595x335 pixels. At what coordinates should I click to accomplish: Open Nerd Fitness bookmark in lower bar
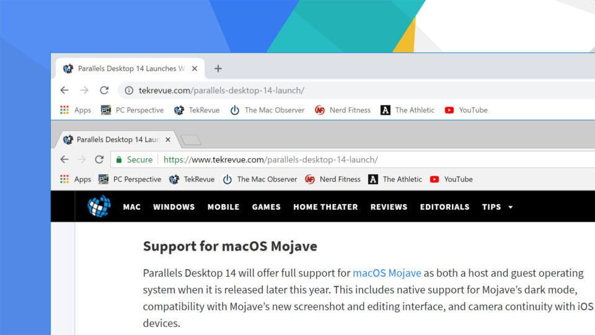pos(333,179)
